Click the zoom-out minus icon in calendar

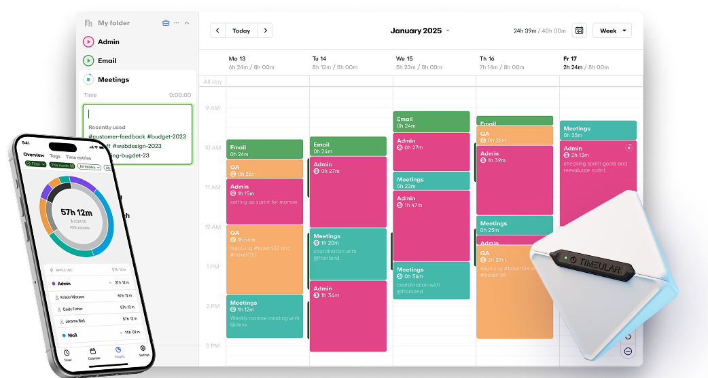[628, 352]
